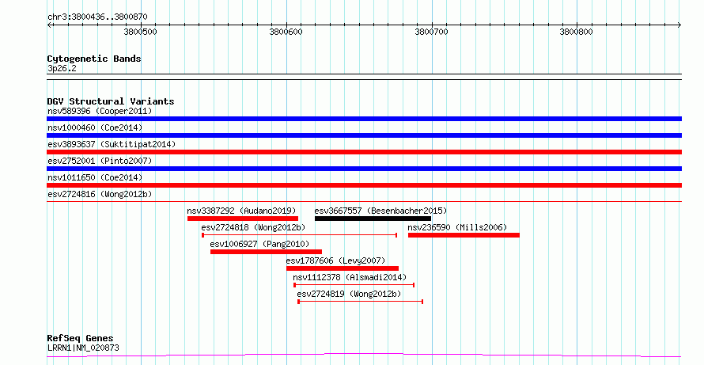Open variant nsv3387292 (Audano2019) label
The height and width of the screenshot is (365, 704).
pos(241,211)
